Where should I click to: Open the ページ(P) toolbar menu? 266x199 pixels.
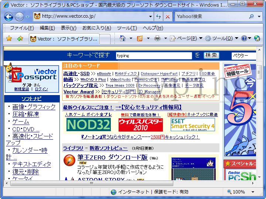pyautogui.click(x=186, y=38)
